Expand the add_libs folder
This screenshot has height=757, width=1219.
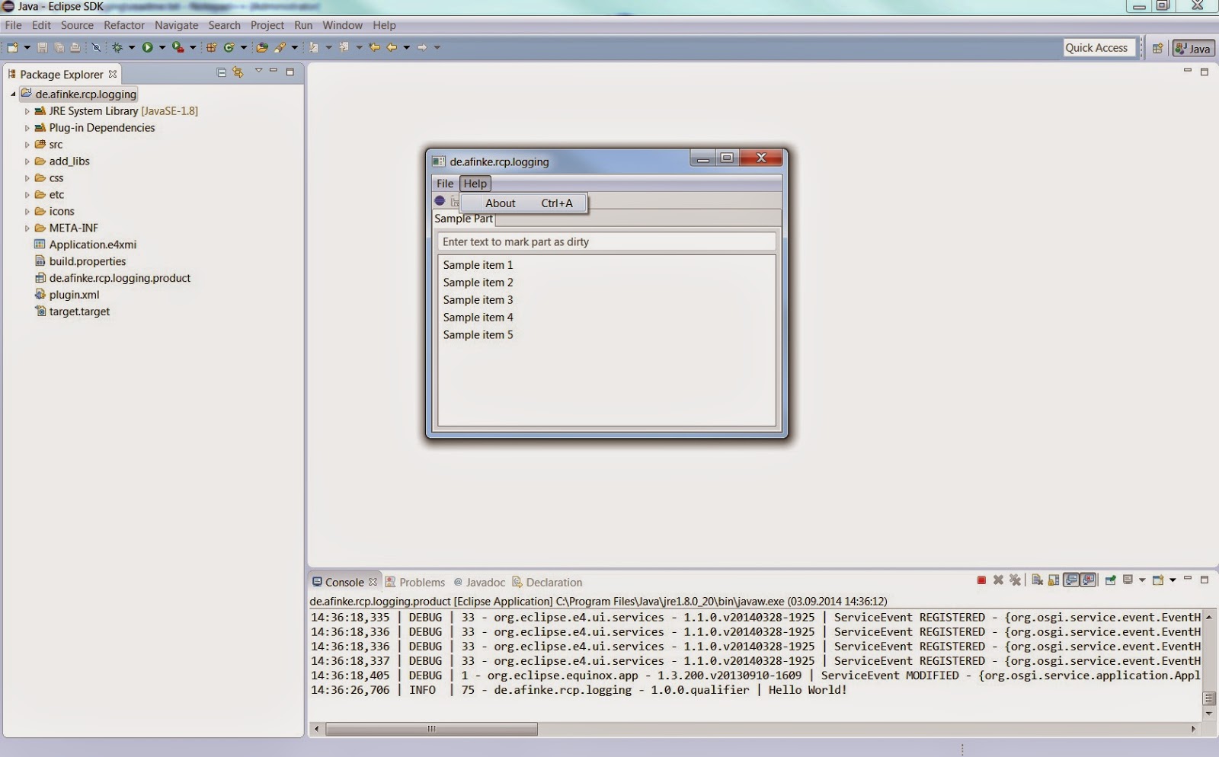click(x=27, y=161)
